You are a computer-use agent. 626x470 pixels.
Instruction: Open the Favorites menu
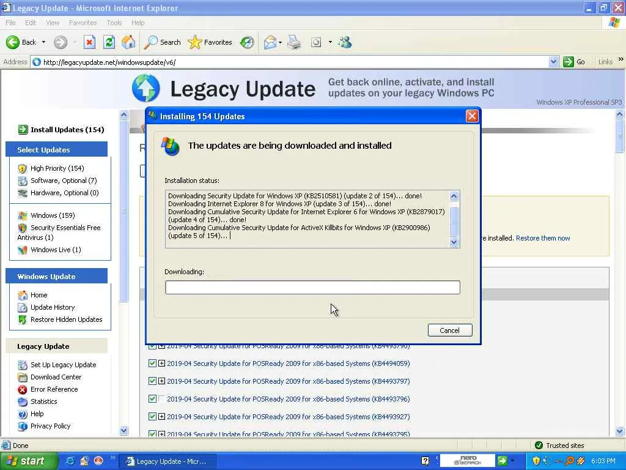click(x=83, y=23)
